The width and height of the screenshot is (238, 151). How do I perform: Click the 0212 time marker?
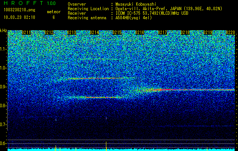(x=49, y=32)
